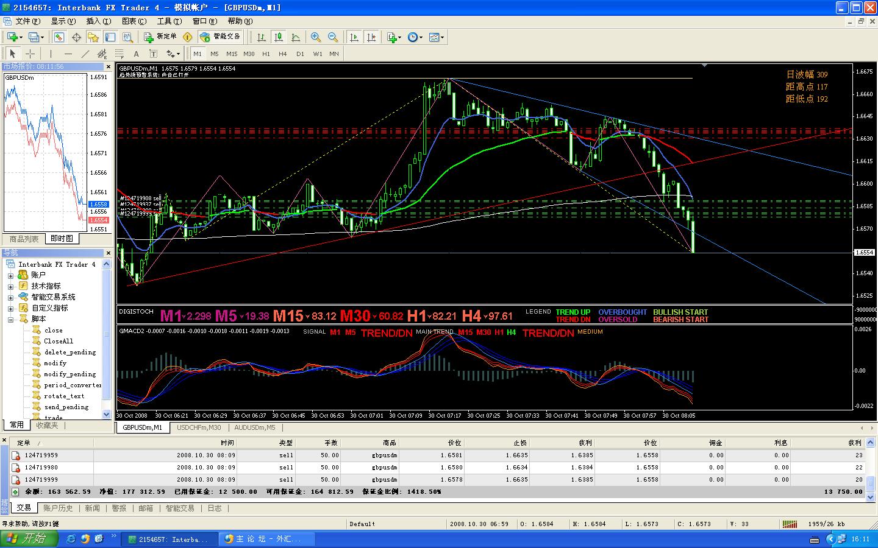
Task: Open the profiles icon in toolbar
Action: pyautogui.click(x=35, y=37)
